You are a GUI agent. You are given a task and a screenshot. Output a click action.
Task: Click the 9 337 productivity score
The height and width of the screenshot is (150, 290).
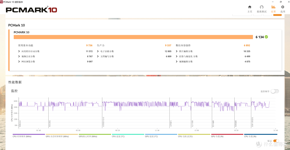click(168, 45)
